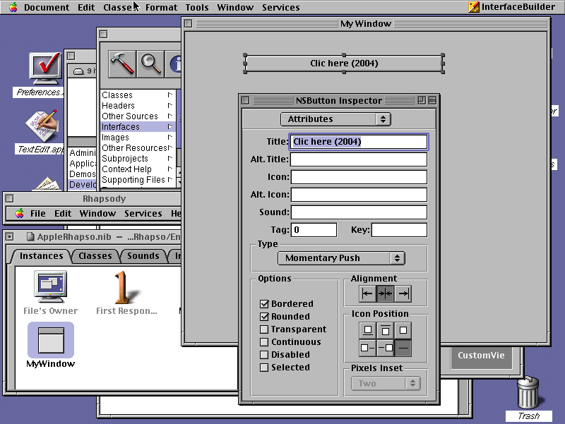Set text alignment to center
This screenshot has height=424, width=565.
385,293
